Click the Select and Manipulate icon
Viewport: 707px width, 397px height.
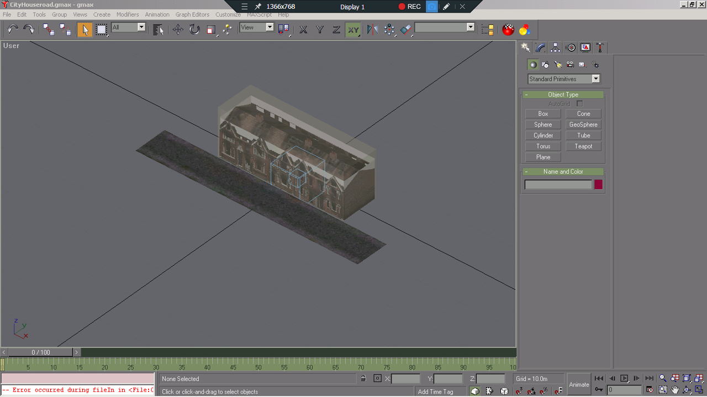tap(227, 30)
